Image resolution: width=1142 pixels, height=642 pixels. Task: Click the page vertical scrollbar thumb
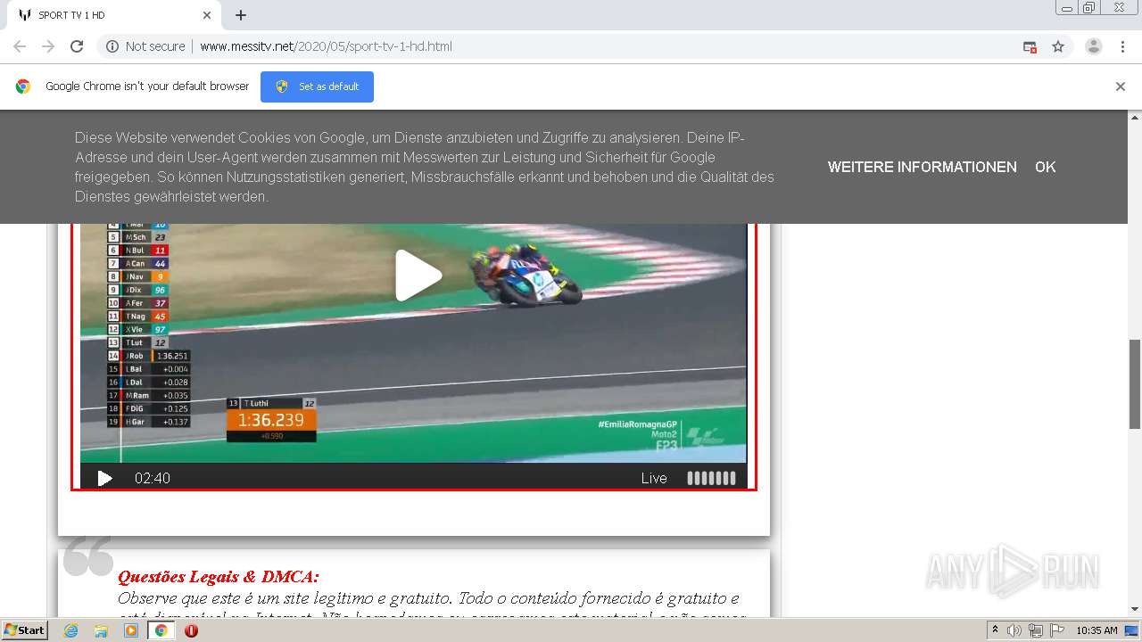click(x=1135, y=384)
